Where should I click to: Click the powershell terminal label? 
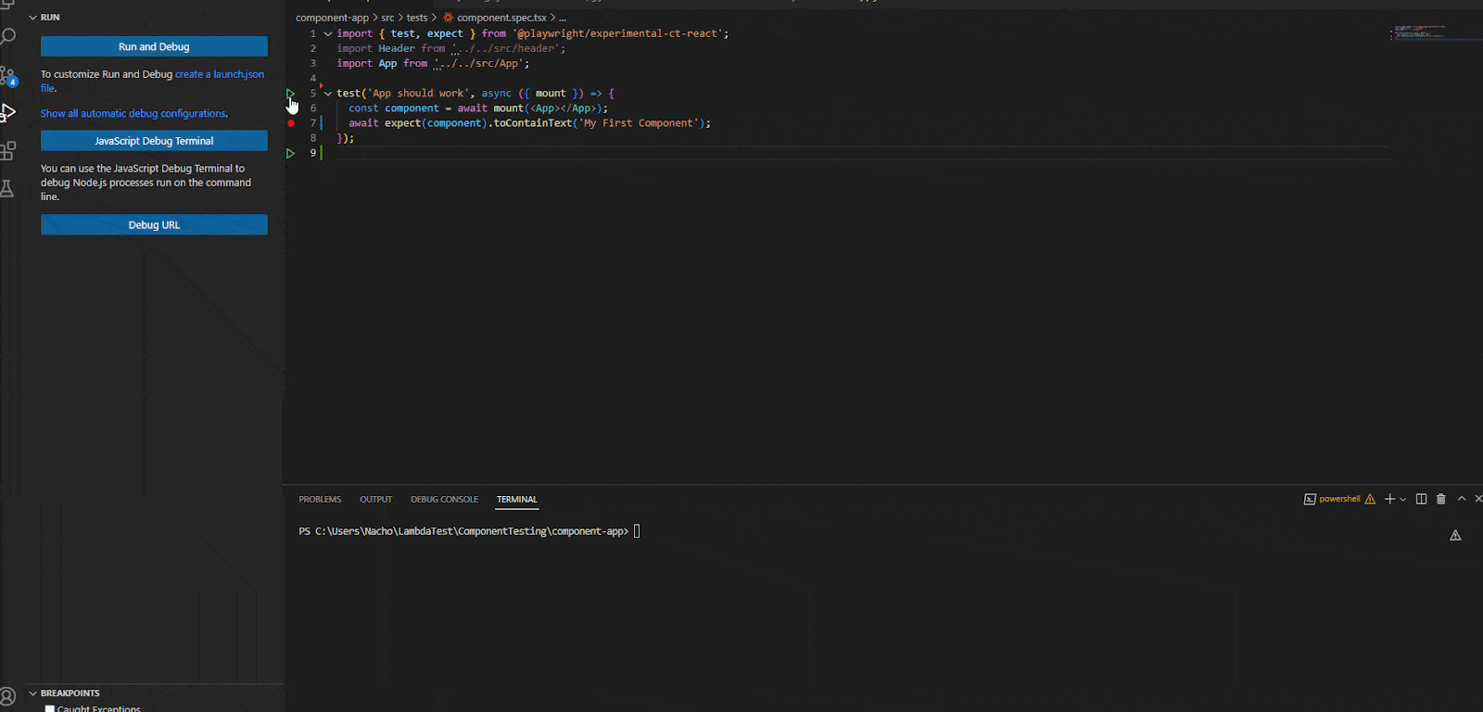pos(1339,499)
